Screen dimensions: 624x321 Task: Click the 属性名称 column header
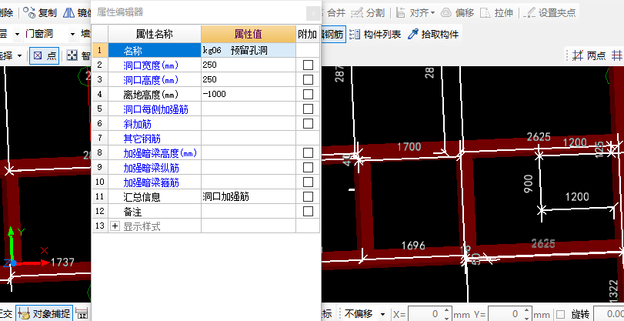click(x=155, y=34)
